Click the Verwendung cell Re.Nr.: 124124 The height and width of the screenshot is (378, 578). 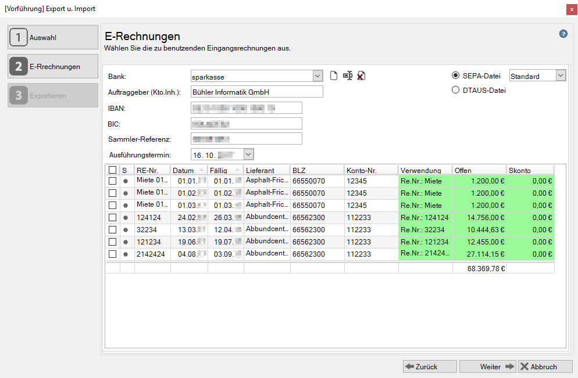426,218
